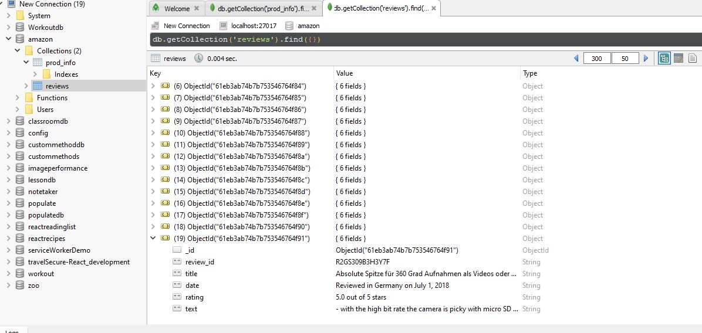Click the document icon of ObjectId row 19
Screen dimensions: 702x333
165,238
